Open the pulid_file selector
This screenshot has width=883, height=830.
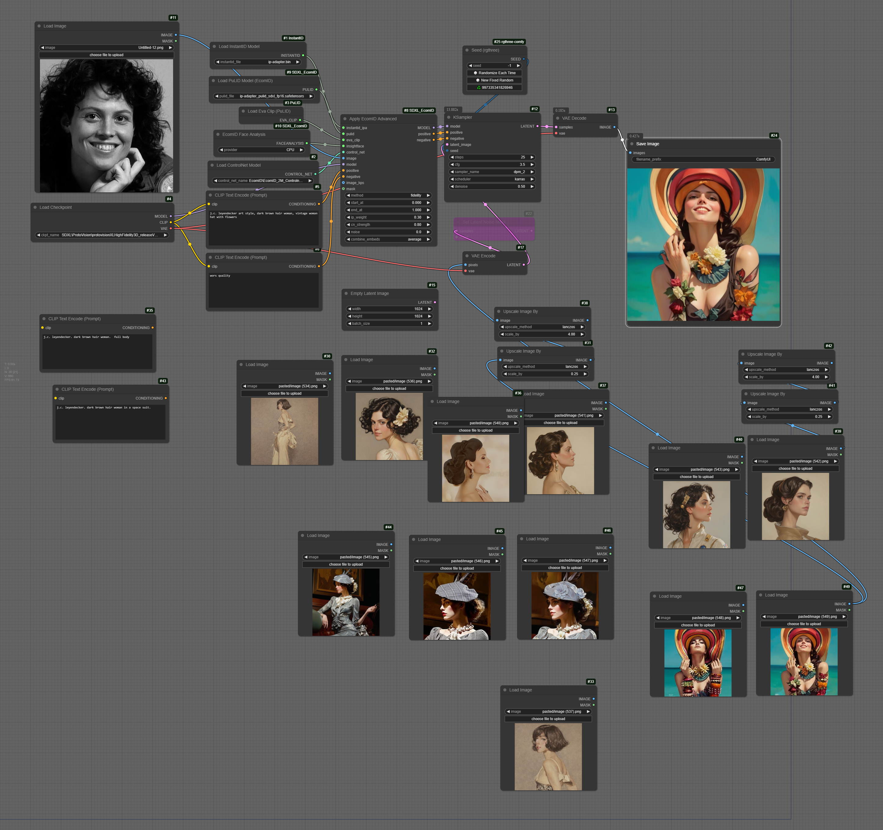click(264, 96)
